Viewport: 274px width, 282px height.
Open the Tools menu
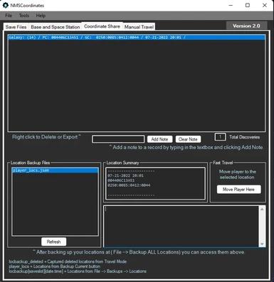click(24, 16)
